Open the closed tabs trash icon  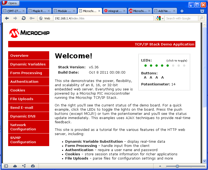[202, 11]
